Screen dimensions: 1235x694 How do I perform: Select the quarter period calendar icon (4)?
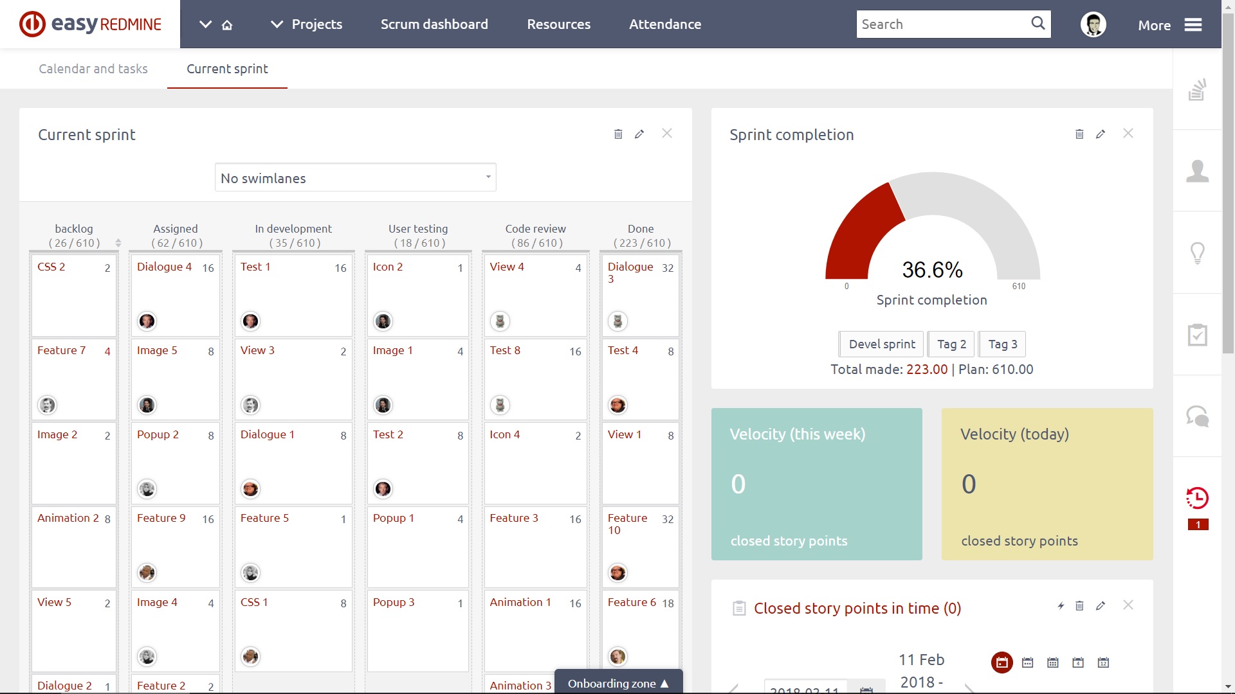1078,662
